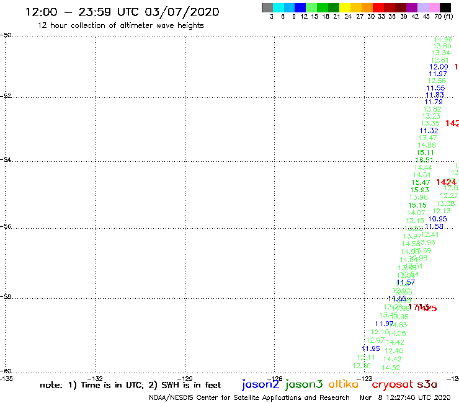Click the '-54' latitude axis label

[6, 160]
